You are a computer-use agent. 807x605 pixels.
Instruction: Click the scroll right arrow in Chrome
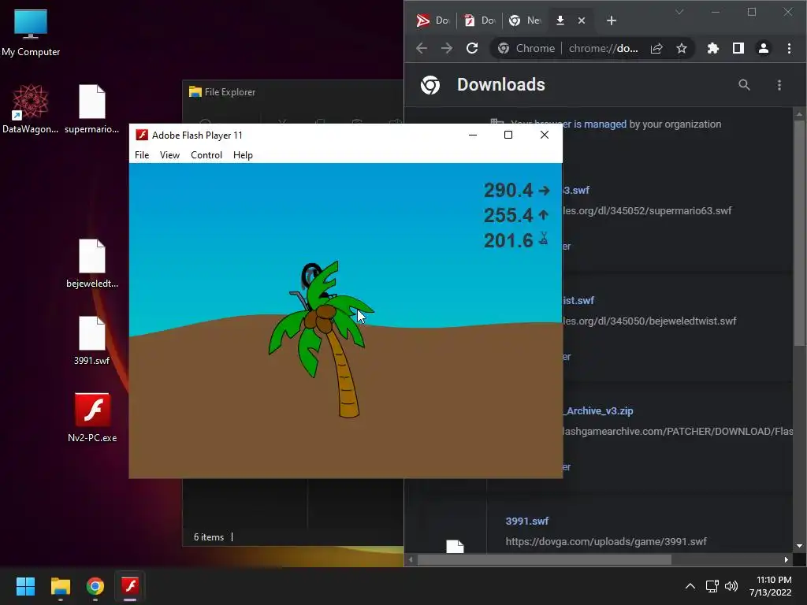786,559
